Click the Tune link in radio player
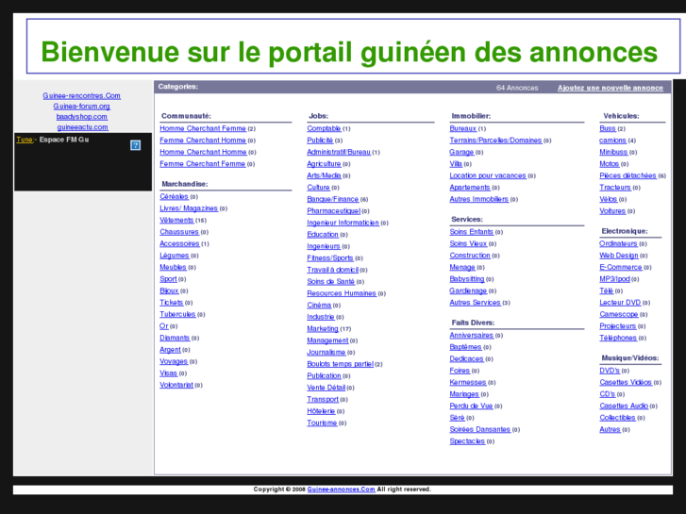Image resolution: width=686 pixels, height=514 pixels. (x=25, y=139)
